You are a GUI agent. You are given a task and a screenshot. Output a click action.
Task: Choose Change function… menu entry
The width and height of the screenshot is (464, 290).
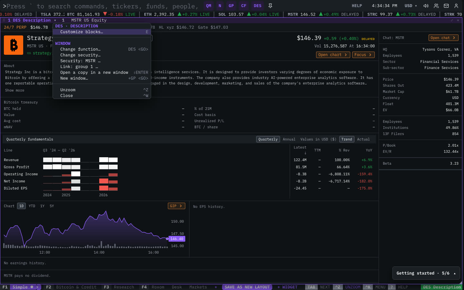pos(102,49)
